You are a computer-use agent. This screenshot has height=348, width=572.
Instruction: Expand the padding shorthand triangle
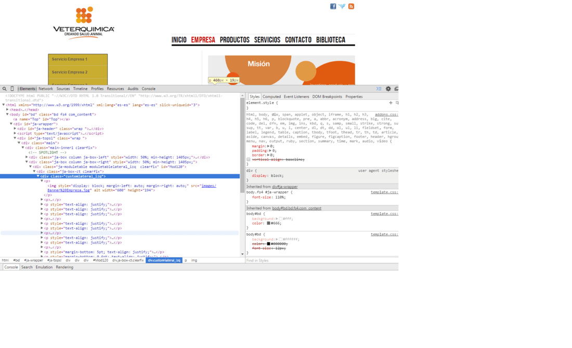(270, 150)
